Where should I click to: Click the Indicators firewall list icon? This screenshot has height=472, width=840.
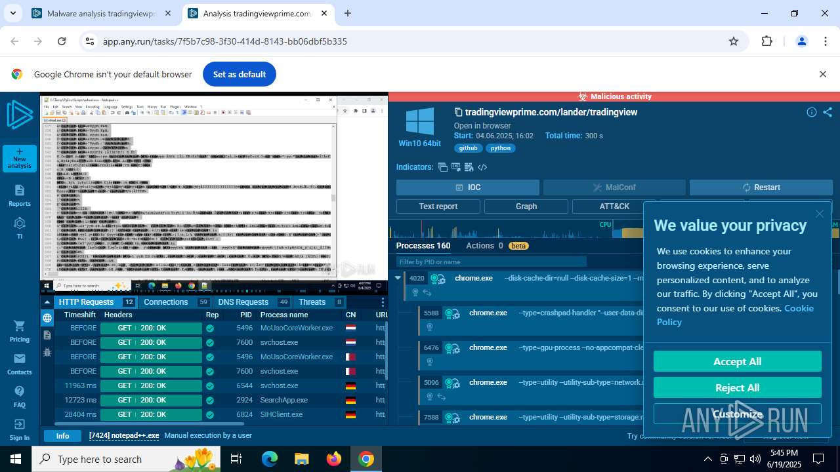click(x=469, y=167)
